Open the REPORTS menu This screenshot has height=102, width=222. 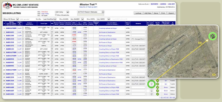click(154, 4)
